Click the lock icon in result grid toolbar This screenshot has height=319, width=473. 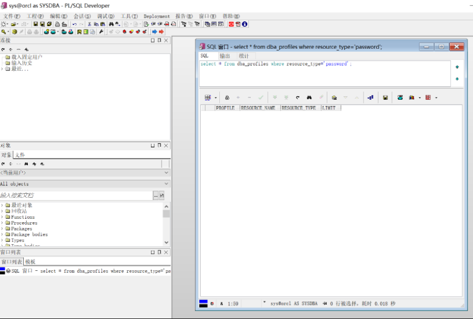[x=227, y=97]
